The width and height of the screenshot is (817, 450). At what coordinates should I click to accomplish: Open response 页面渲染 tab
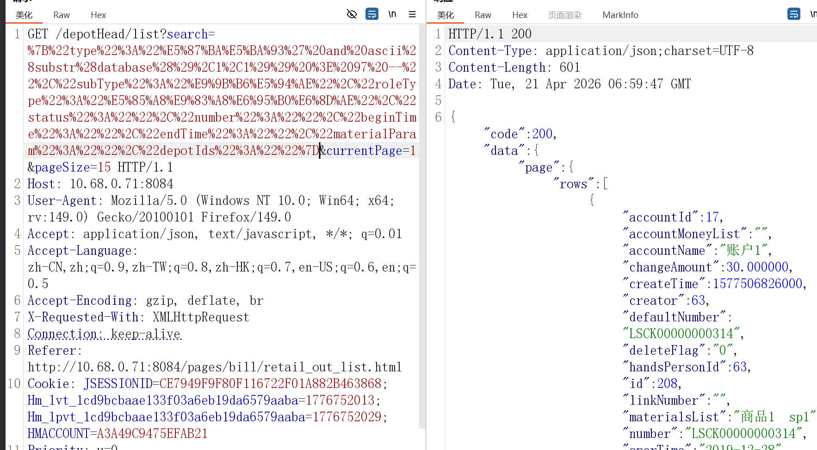565,15
